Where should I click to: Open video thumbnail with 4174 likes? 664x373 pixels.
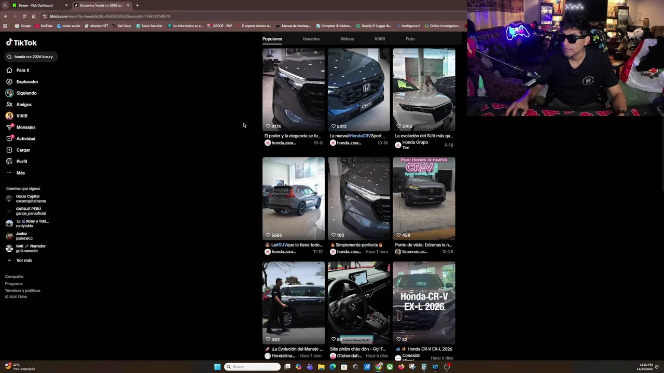pyautogui.click(x=294, y=90)
